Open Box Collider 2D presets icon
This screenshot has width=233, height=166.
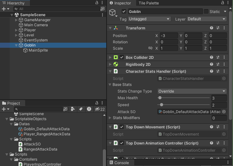coord(218,57)
